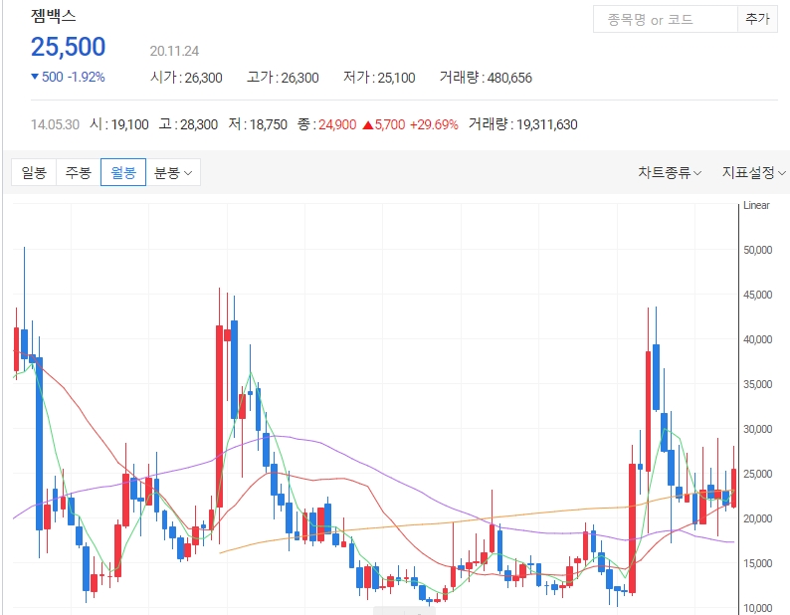Image resolution: width=790 pixels, height=615 pixels.
Task: Click the 20,000 price axis label
Action: (758, 518)
